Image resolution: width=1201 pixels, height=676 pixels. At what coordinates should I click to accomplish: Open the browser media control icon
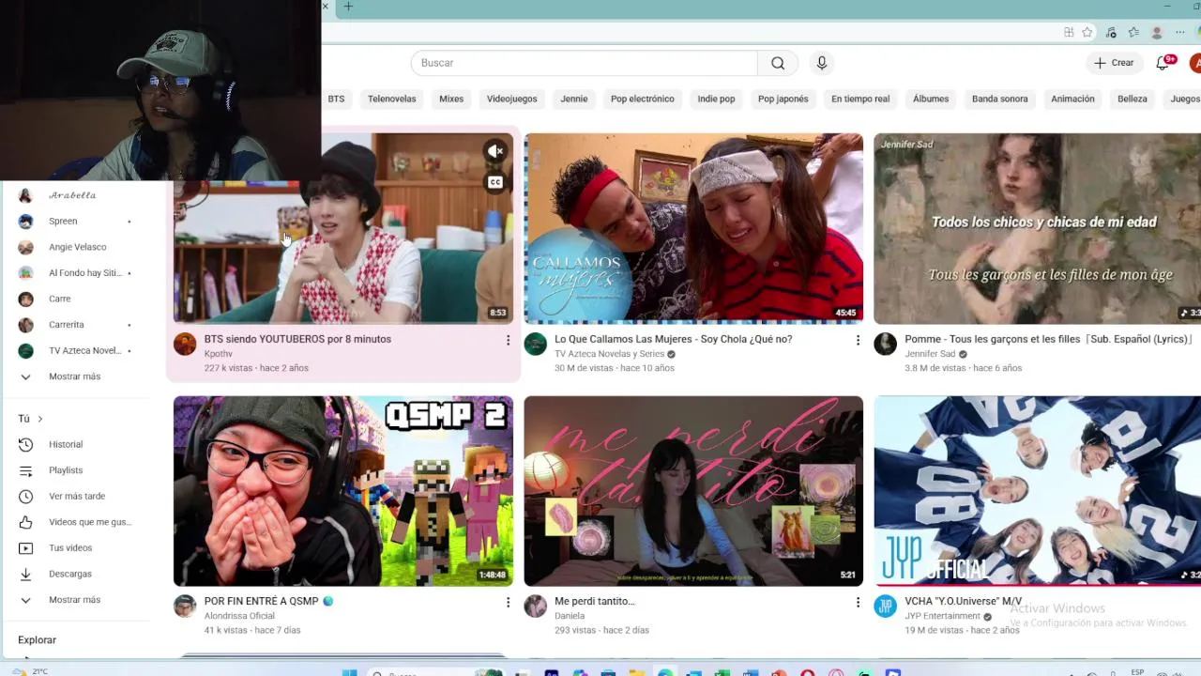(x=1111, y=32)
